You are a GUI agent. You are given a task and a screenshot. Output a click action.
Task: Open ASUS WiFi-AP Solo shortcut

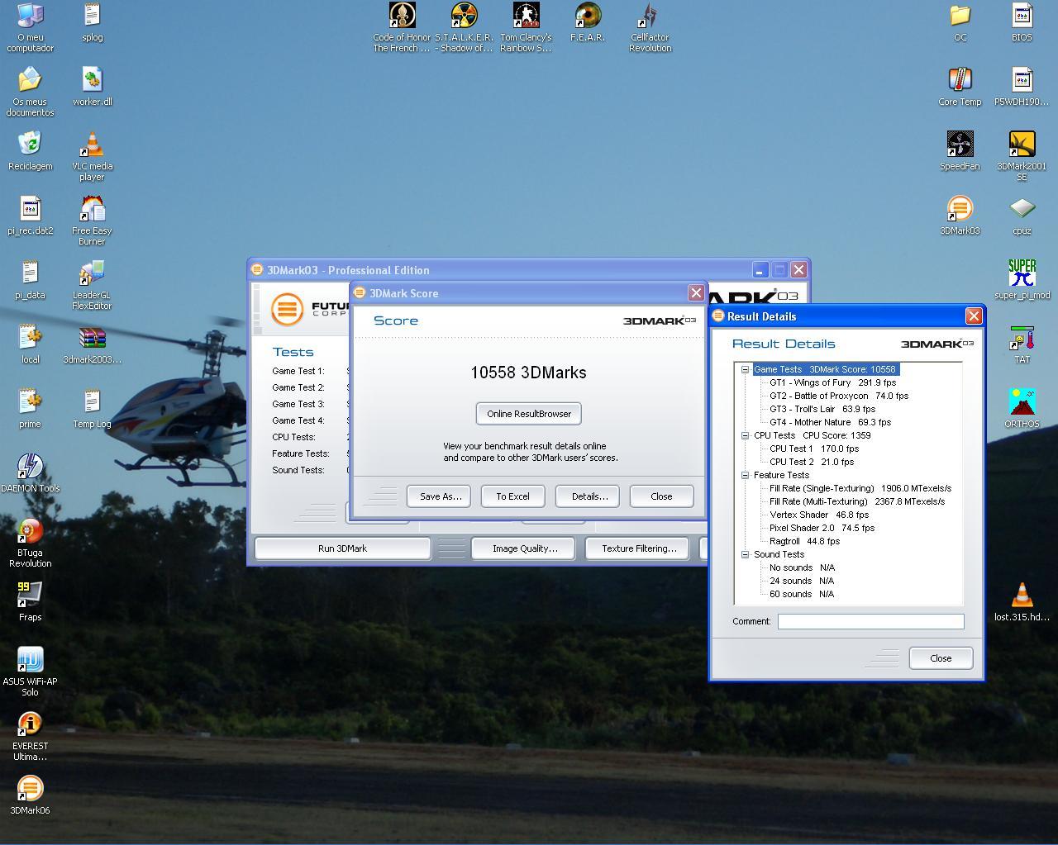(x=30, y=659)
